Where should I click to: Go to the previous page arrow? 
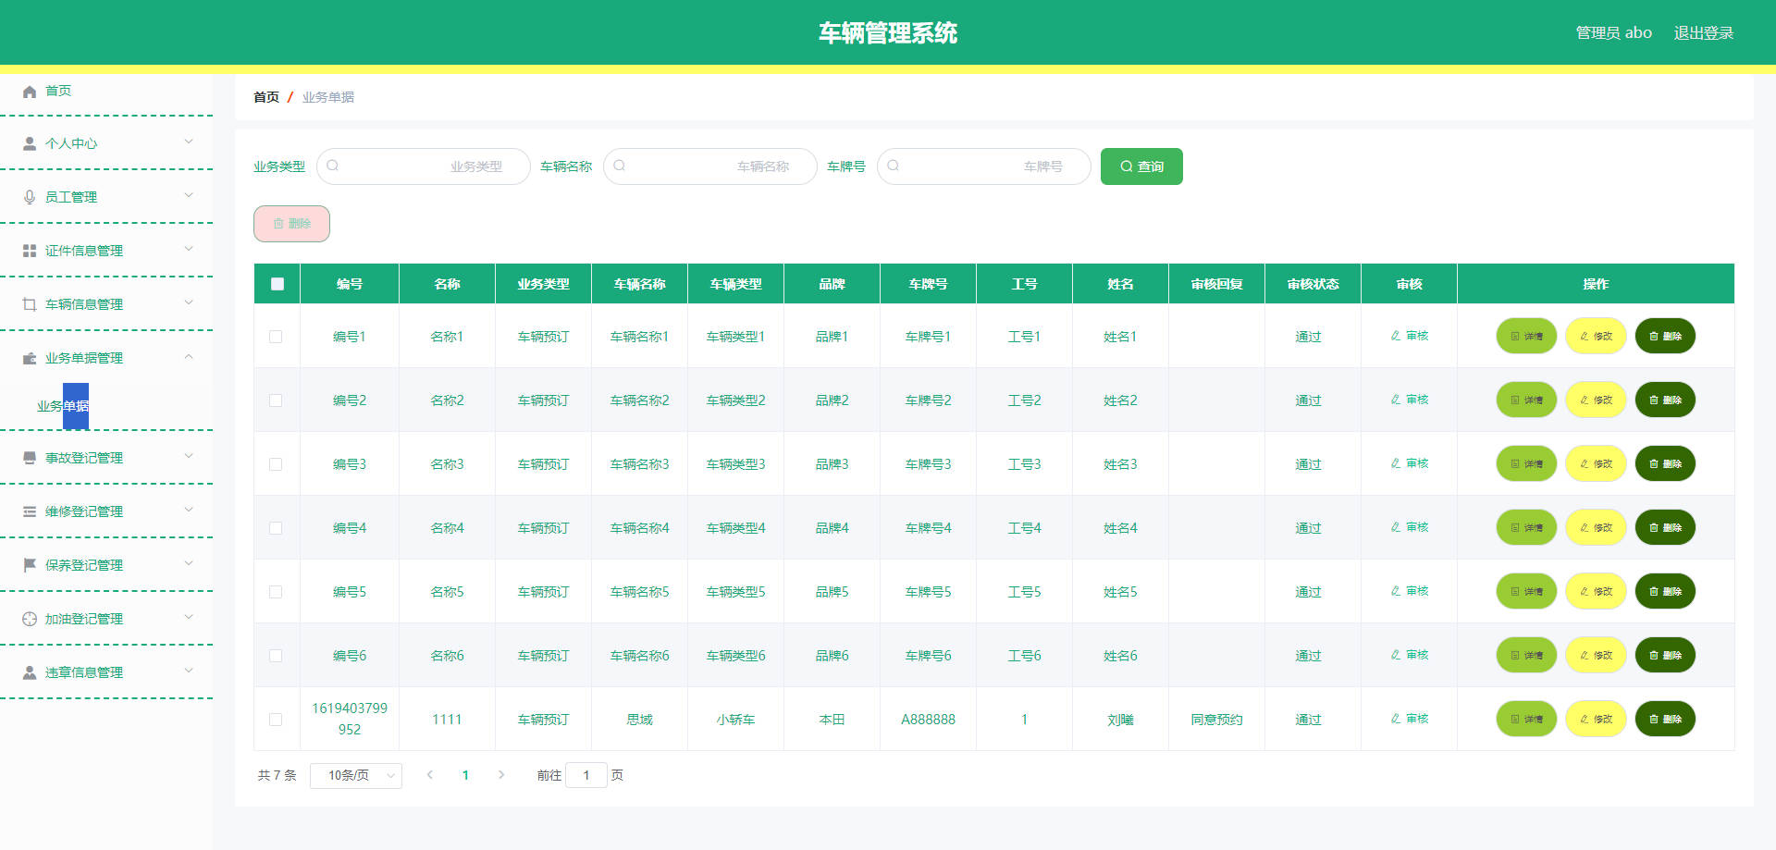pyautogui.click(x=430, y=775)
